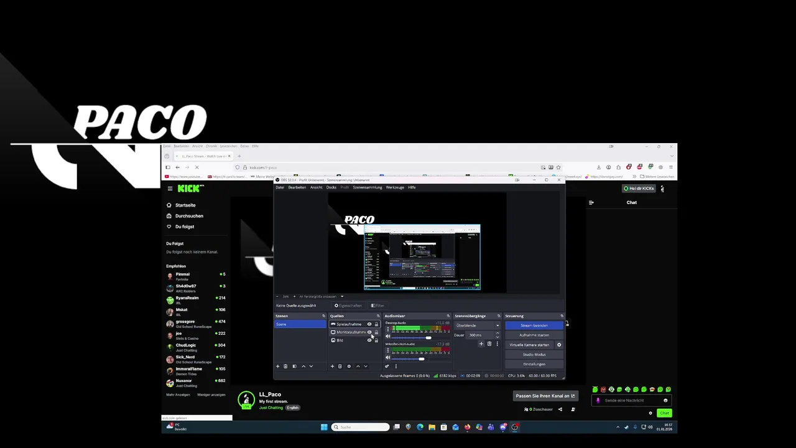796x448 pixels.
Task: Open Mikrofon/AUX-Audio three-dot options
Action: 388,350
